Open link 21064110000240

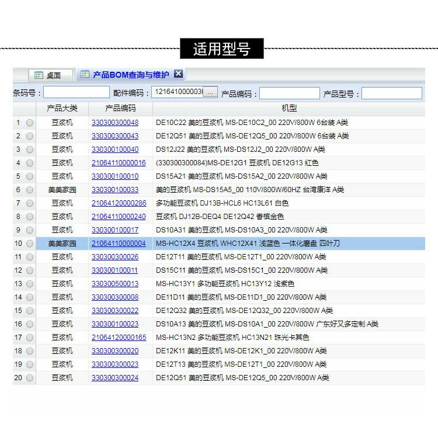point(119,217)
